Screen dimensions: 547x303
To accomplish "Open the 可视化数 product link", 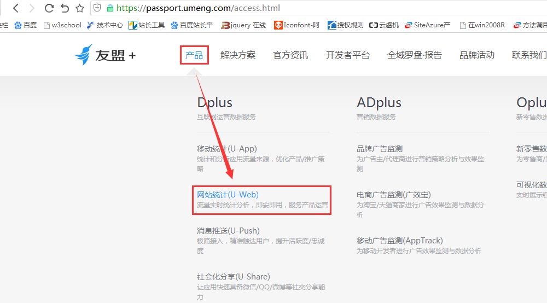I will tap(531, 185).
